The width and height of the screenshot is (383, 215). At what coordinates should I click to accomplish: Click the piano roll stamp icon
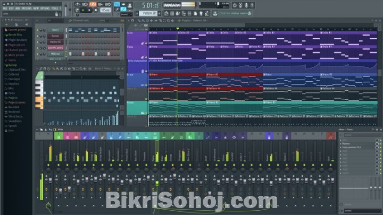[x=48, y=68]
